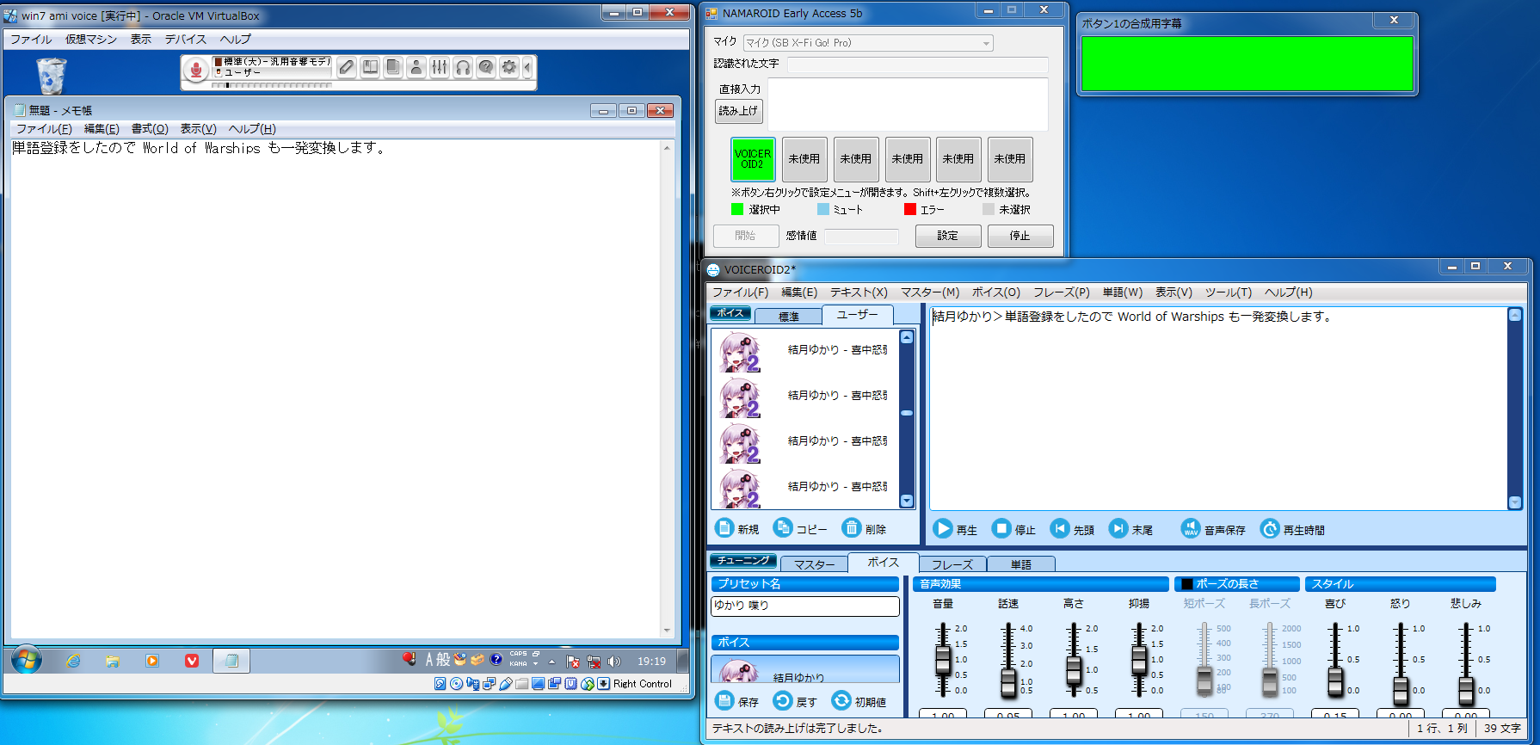Jump to 先頭 in VOICEROID2 playback
Image resolution: width=1540 pixels, height=745 pixels.
[x=1072, y=529]
